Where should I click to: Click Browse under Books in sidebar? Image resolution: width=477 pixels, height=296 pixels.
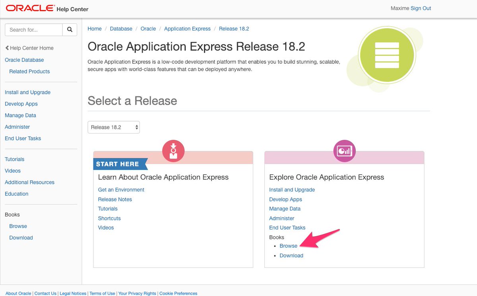[x=18, y=226]
